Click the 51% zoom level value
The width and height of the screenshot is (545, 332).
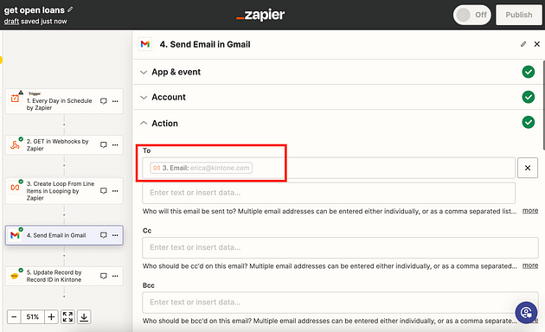pos(32,316)
